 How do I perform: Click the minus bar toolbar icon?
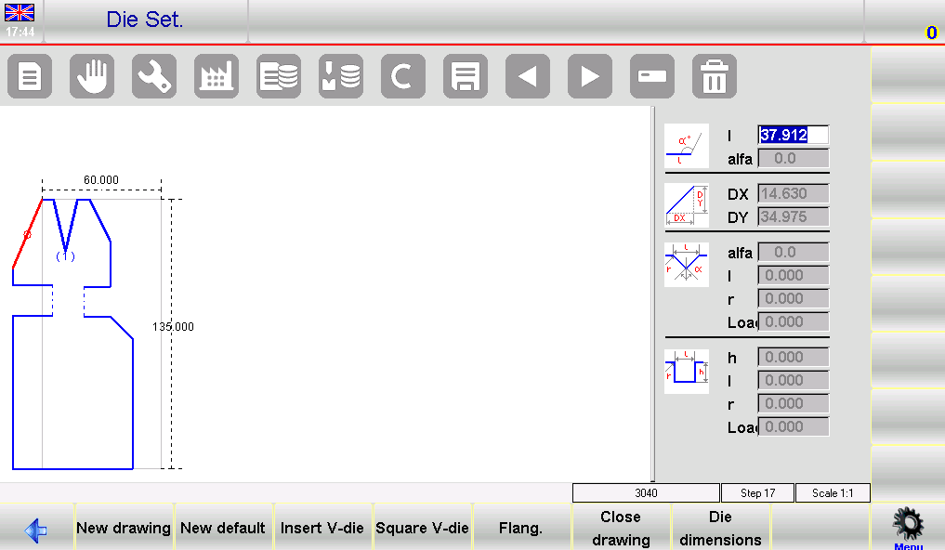[652, 76]
